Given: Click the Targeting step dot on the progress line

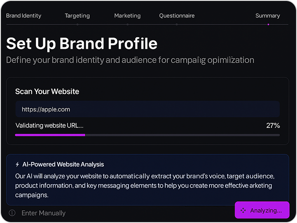Looking at the screenshot, I should pyautogui.click(x=77, y=25).
